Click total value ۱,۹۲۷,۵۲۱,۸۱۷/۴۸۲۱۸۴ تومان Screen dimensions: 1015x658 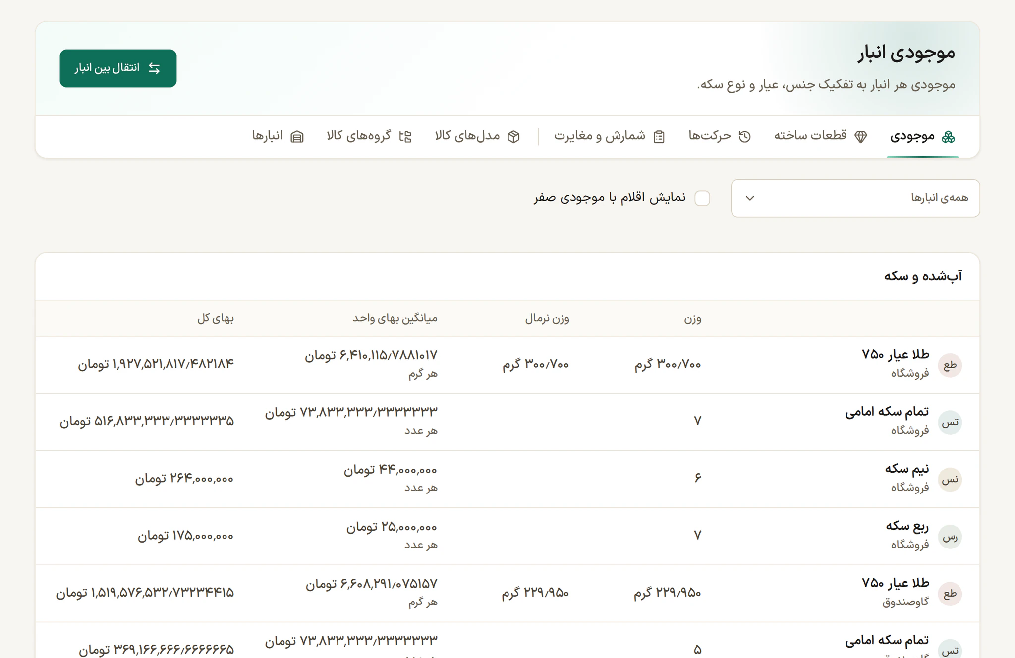coord(156,364)
